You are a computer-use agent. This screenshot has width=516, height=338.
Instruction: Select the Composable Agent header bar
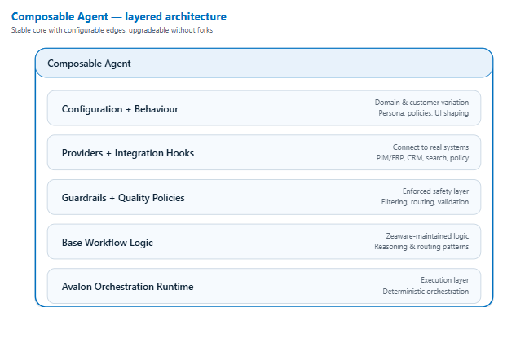tap(263, 63)
